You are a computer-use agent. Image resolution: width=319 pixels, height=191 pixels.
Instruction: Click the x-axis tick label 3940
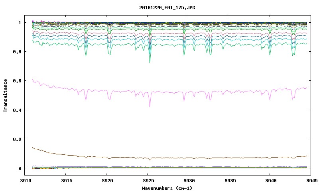point(271,181)
